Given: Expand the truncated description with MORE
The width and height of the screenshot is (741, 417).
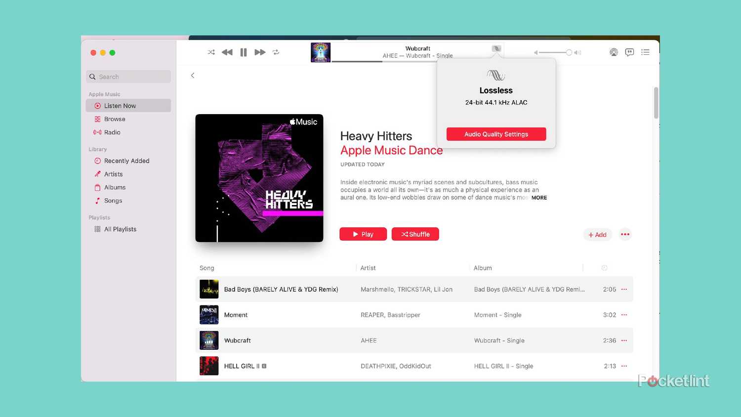Looking at the screenshot, I should pyautogui.click(x=539, y=198).
